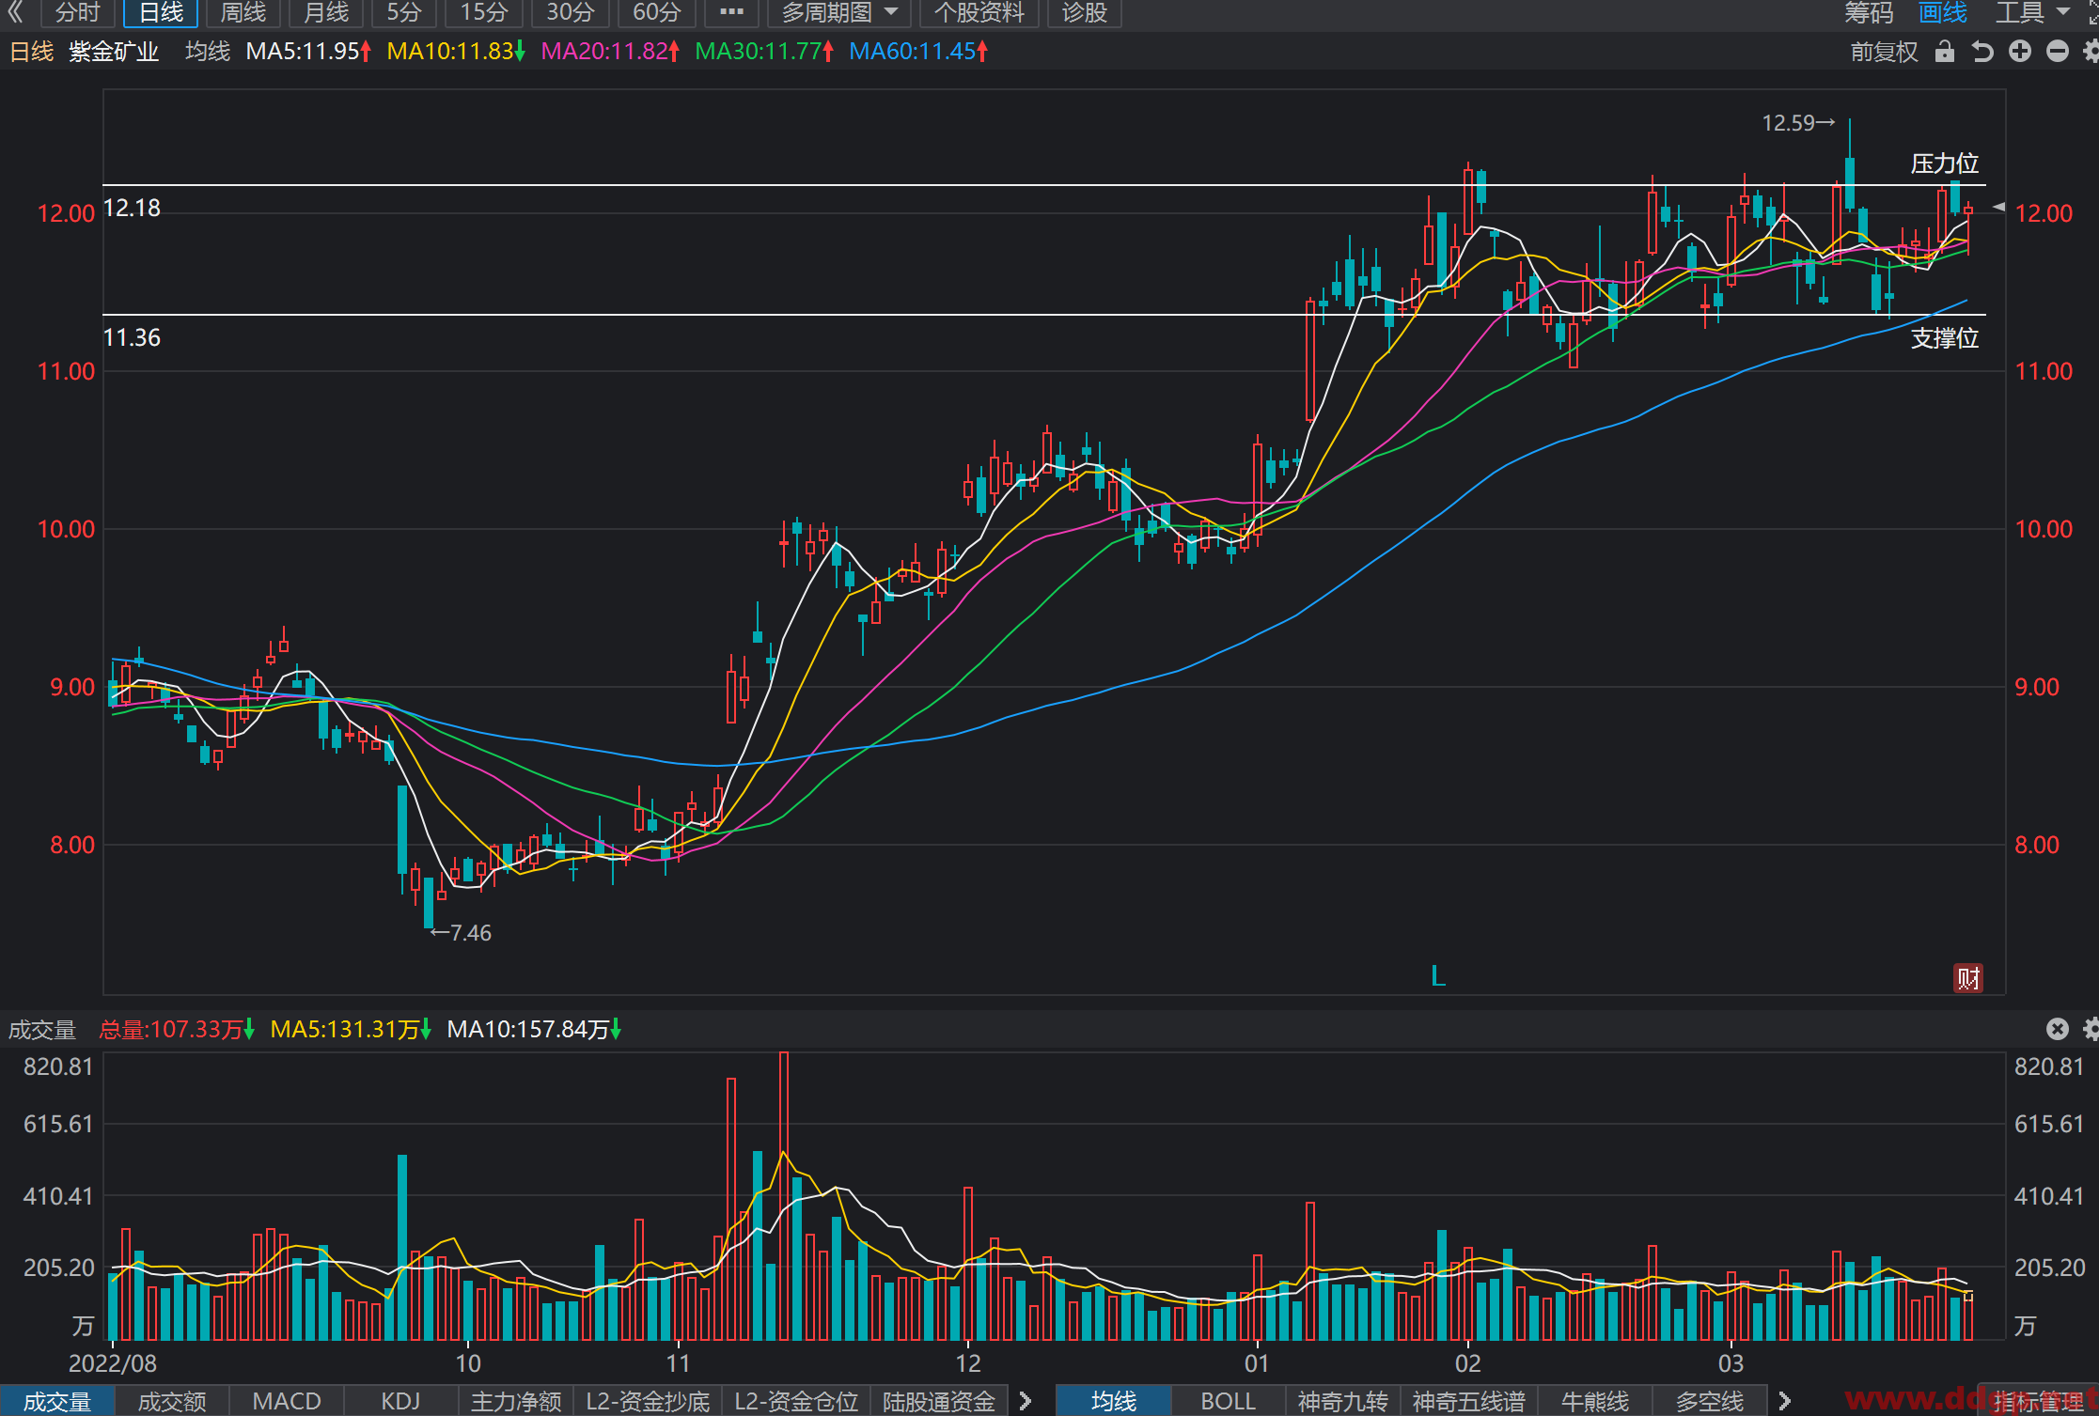Click the undo arrow icon
This screenshot has width=2099, height=1416.
tap(1982, 52)
